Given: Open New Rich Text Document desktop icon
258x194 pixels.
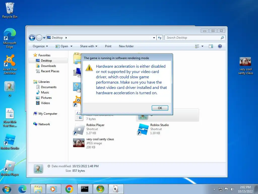Looking at the screenshot, I should [x=10, y=117].
